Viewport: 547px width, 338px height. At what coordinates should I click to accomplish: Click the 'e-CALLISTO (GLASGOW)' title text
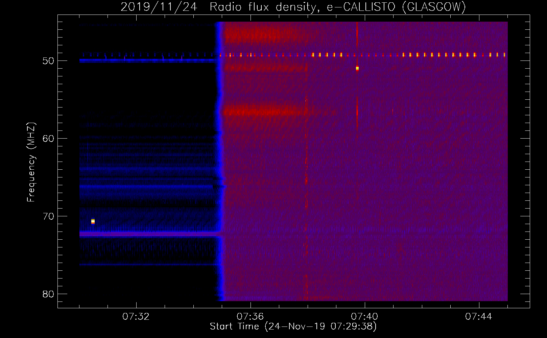pos(396,7)
